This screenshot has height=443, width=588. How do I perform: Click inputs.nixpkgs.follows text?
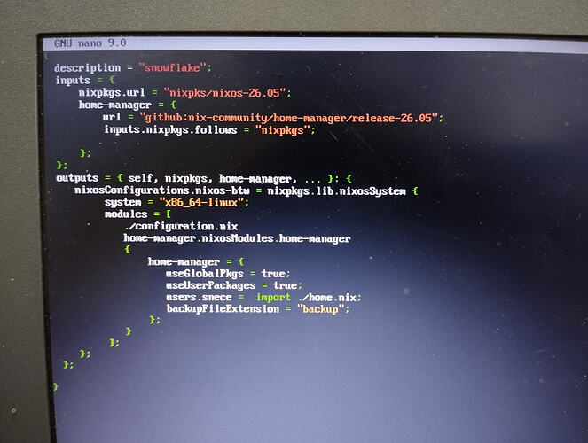click(170, 129)
